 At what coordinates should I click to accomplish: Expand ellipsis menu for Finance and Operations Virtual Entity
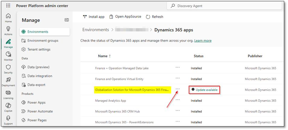(178, 78)
